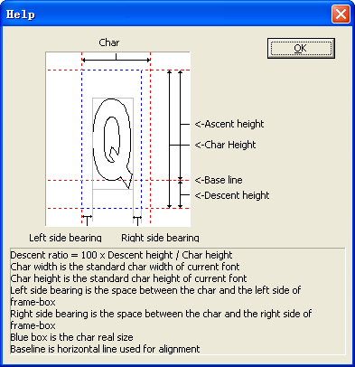Click the Char label above the diagram
This screenshot has height=367, width=355.
coord(109,42)
